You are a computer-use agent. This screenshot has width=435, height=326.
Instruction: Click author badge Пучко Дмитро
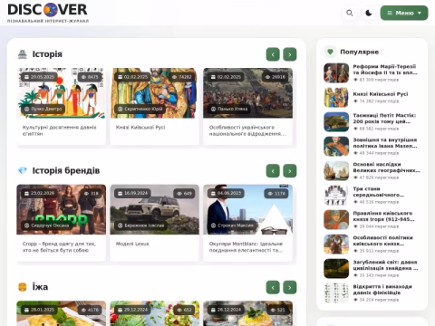(43, 109)
